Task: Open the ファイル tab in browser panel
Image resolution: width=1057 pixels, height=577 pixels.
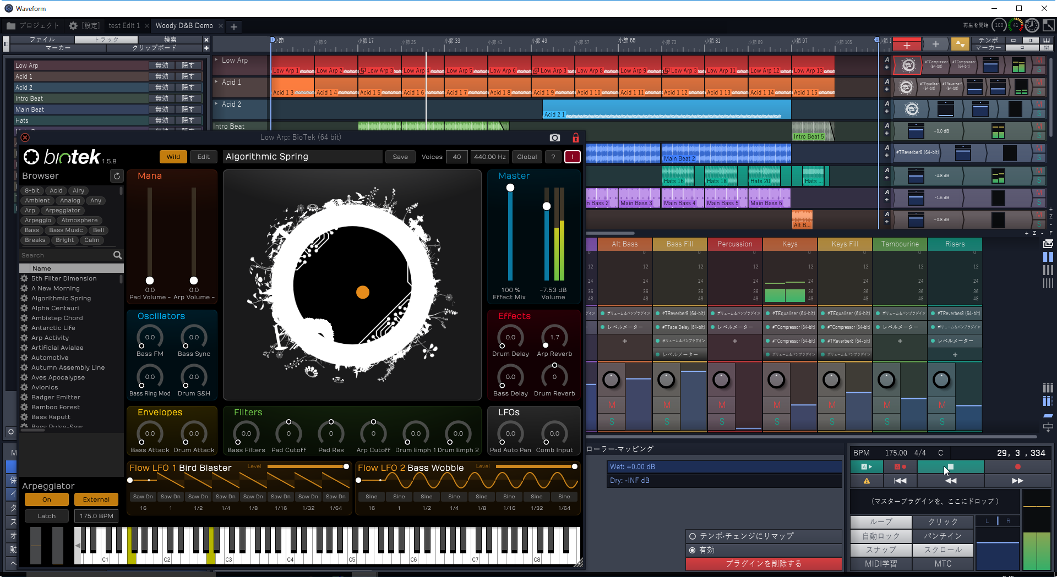Action: 42,40
